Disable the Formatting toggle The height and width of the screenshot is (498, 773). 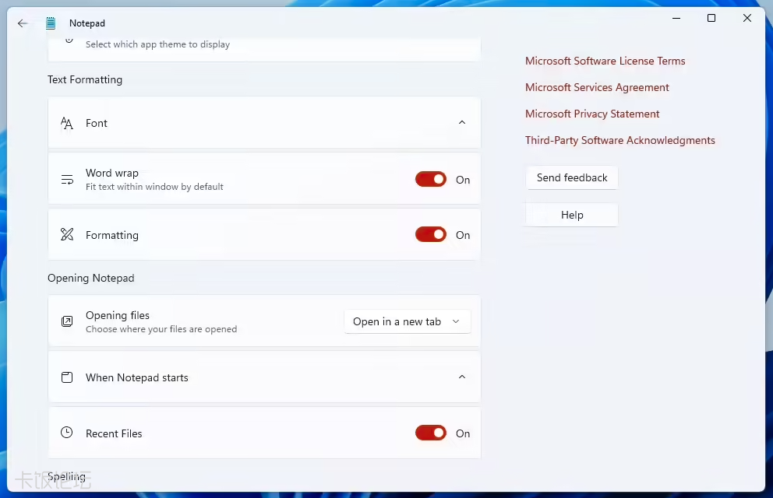point(431,234)
